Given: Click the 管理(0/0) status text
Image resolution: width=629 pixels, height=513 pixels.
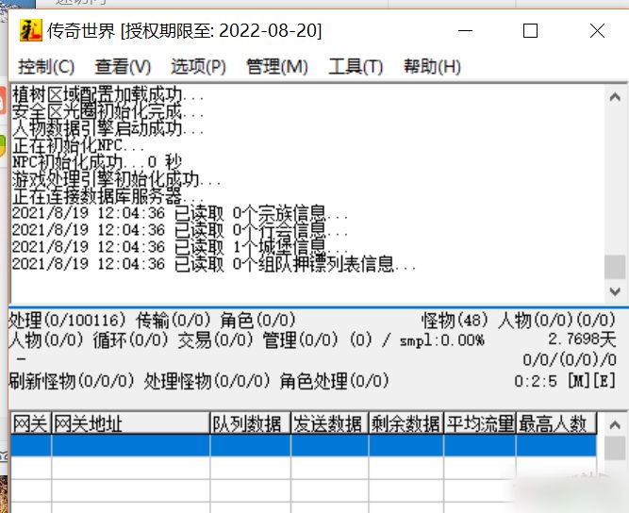Looking at the screenshot, I should click(x=301, y=340).
